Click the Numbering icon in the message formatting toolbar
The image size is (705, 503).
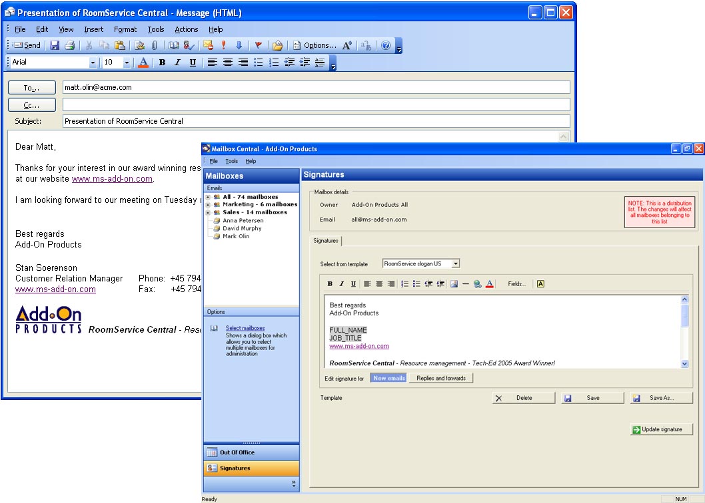(x=274, y=63)
